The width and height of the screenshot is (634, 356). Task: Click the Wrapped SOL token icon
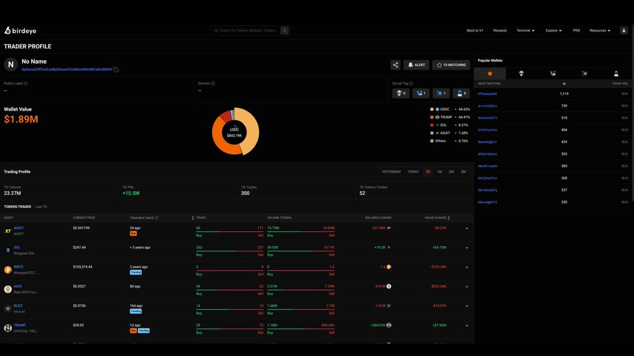click(8, 250)
